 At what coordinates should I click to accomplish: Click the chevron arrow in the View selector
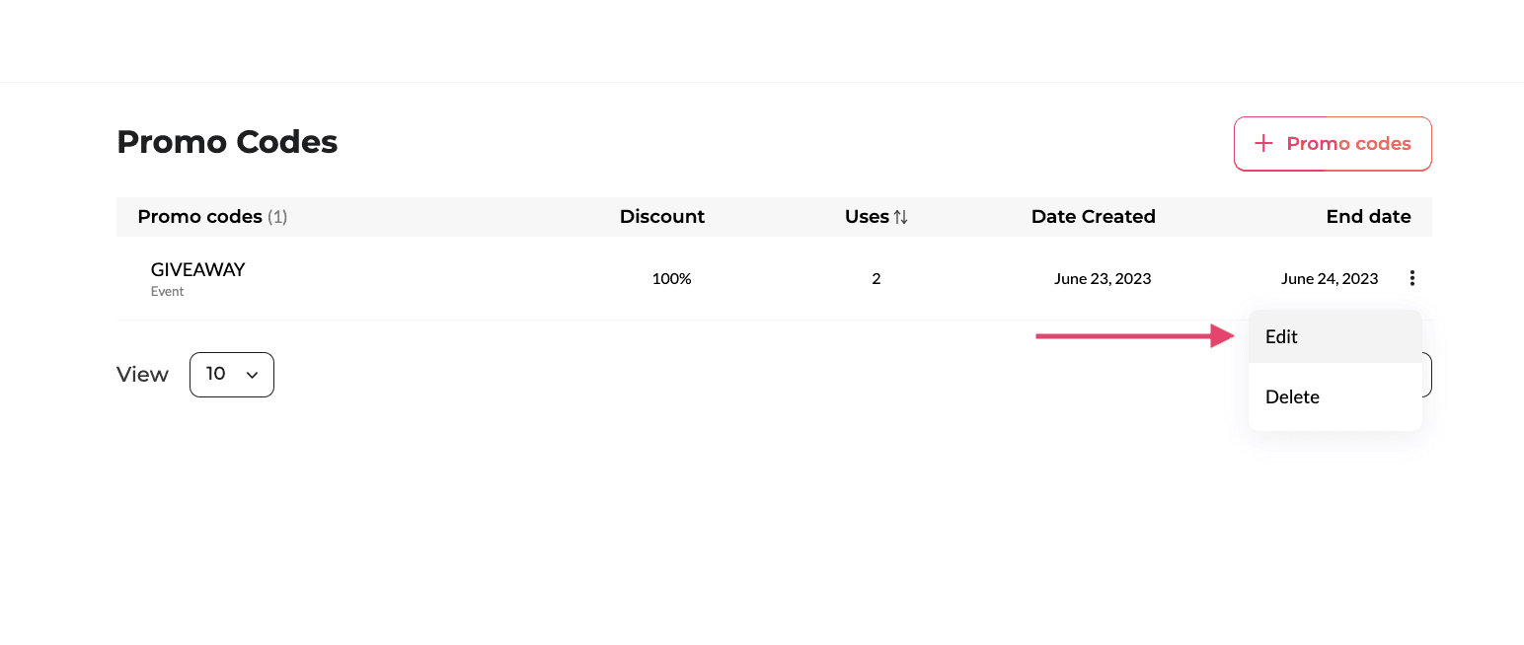pos(252,375)
